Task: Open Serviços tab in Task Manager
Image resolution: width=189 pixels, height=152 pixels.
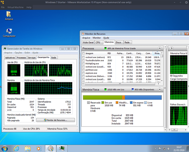Action: pyautogui.click(x=32, y=58)
